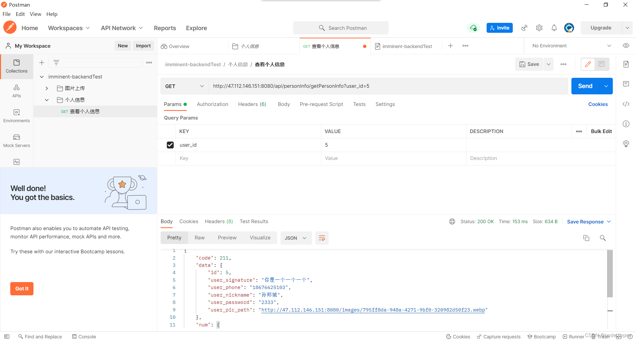The height and width of the screenshot is (341, 636).
Task: Open collections sidebar more options ellipsis
Action: (x=149, y=63)
